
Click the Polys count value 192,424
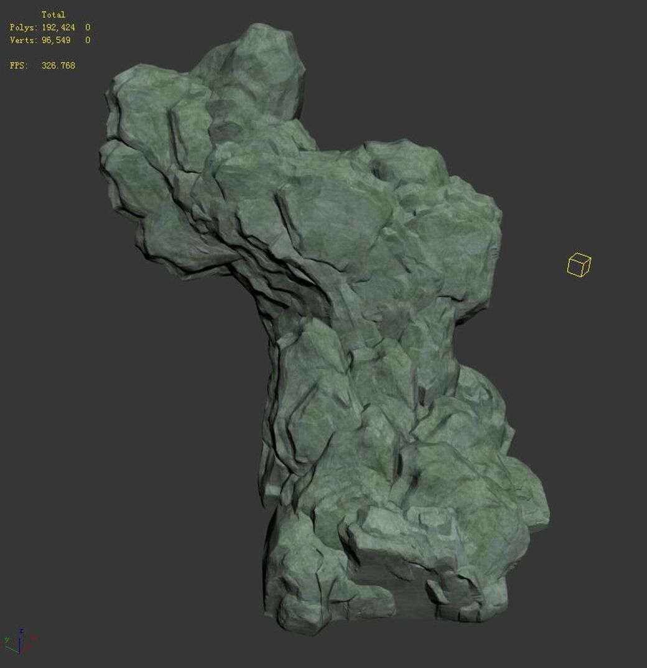click(58, 27)
